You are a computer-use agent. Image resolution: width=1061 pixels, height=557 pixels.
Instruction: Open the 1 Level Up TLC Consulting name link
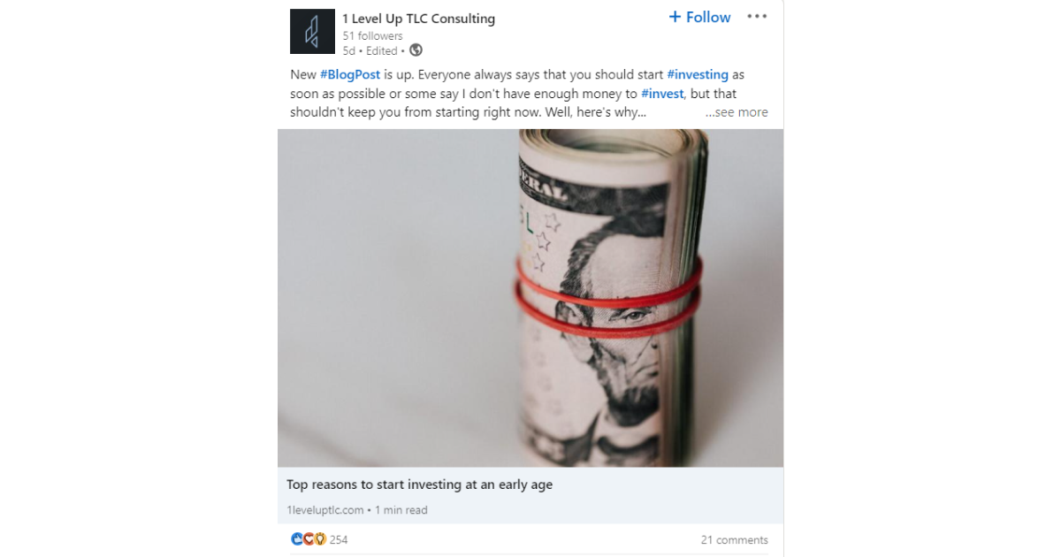click(x=419, y=19)
